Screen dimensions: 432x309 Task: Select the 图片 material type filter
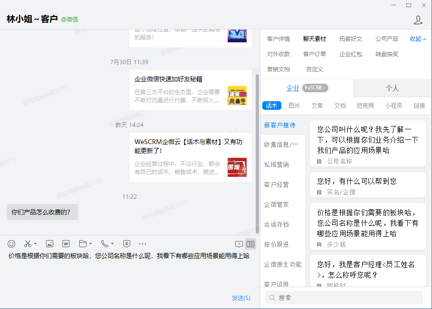coord(294,106)
